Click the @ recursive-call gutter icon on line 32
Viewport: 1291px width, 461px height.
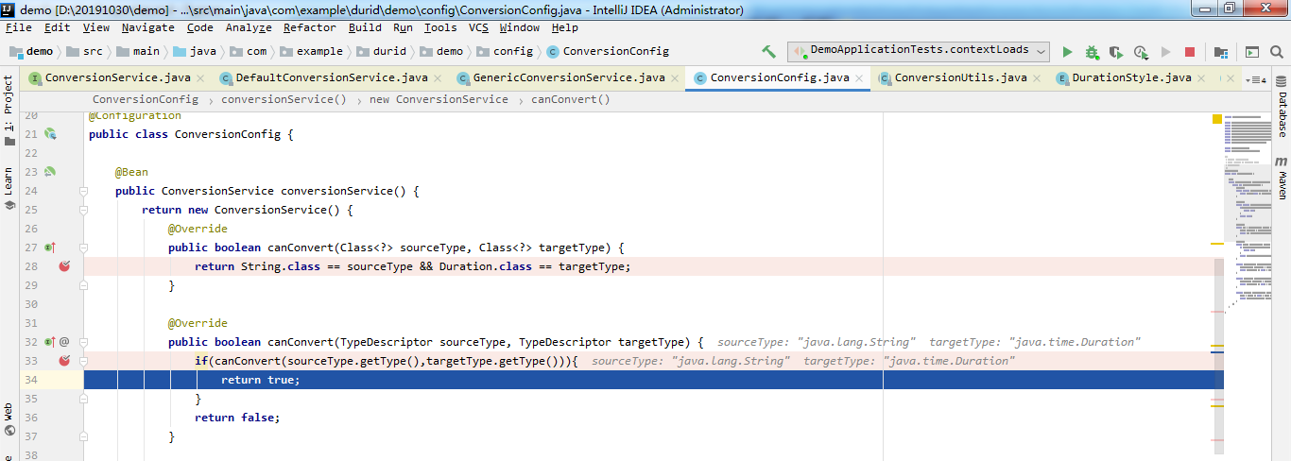[64, 342]
